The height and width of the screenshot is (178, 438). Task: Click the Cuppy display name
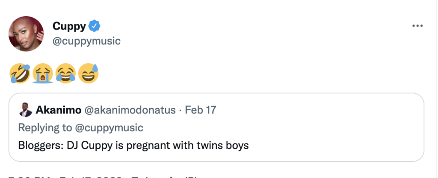click(69, 27)
